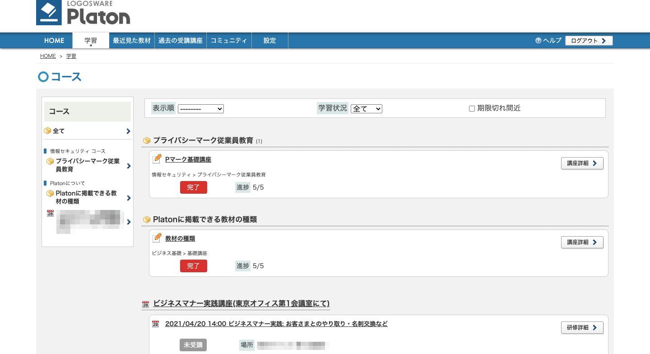Click calendar icon in the left sidebar
Viewport: 650px width, 354px height.
coord(50,213)
